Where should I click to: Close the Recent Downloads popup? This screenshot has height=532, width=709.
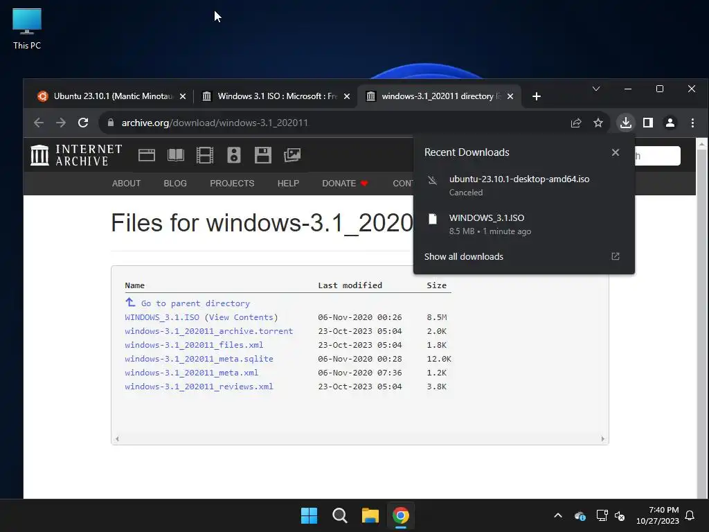615,152
